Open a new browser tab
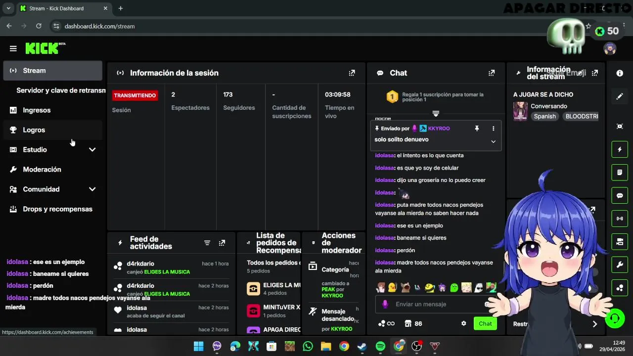This screenshot has width=633, height=356. pos(121,8)
